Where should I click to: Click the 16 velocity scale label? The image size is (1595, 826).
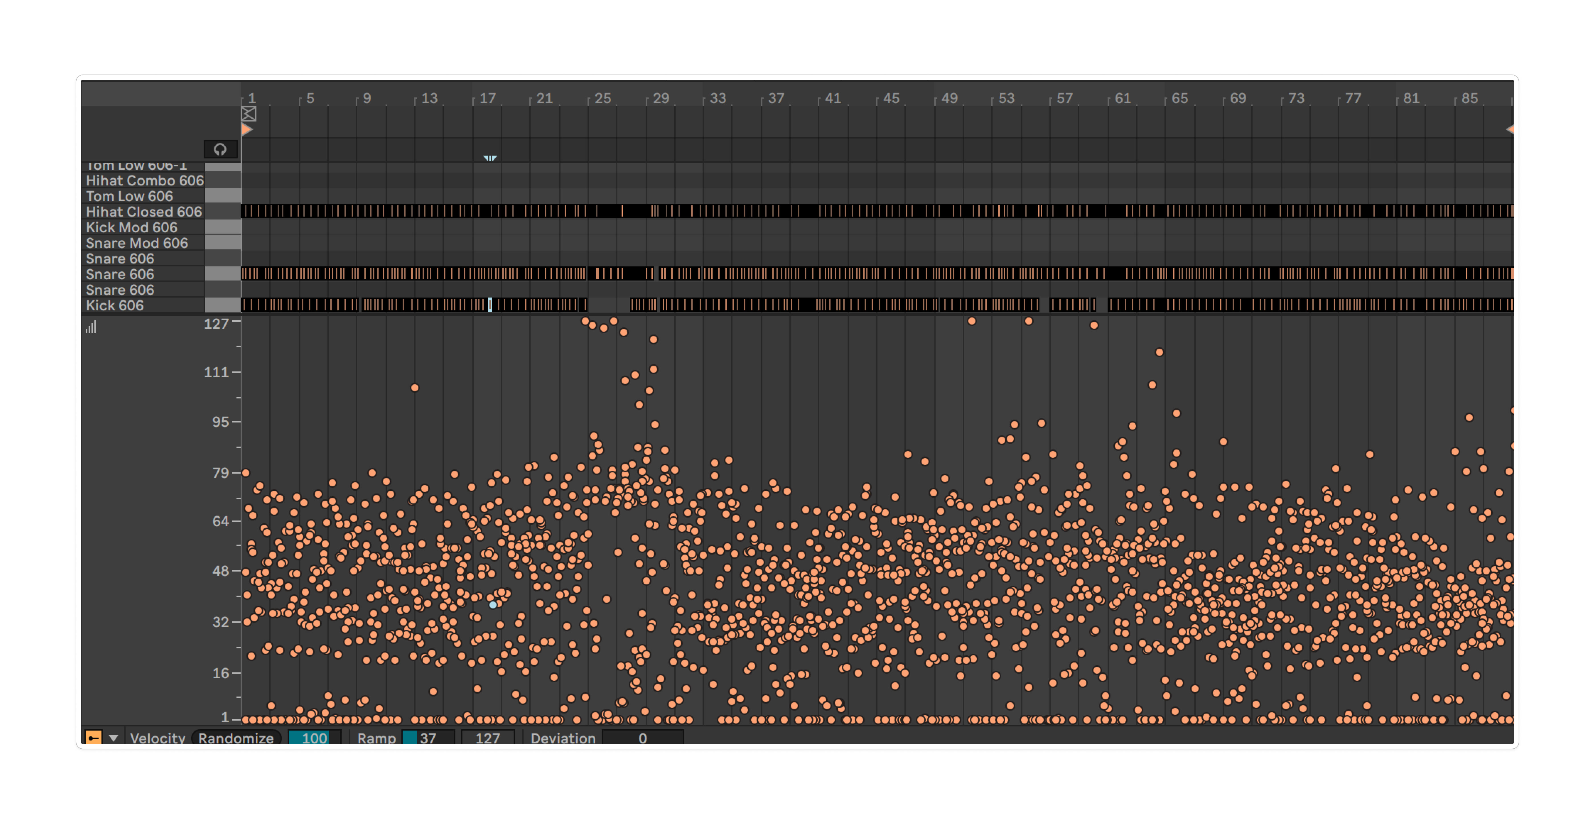tap(220, 673)
